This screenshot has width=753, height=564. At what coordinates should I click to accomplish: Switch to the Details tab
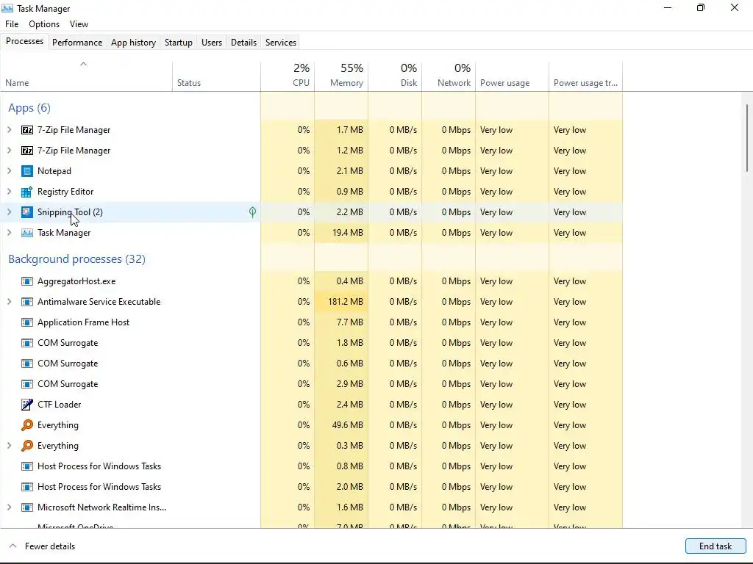243,42
